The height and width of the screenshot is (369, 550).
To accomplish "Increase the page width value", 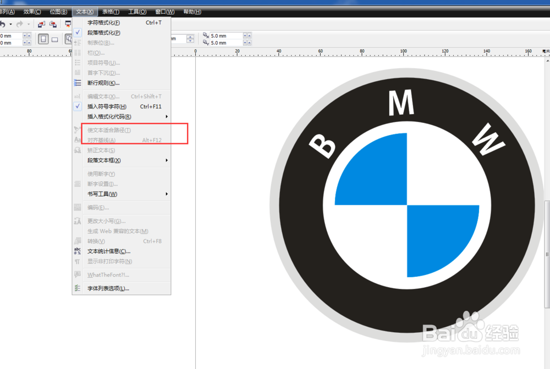I will (x=29, y=36).
